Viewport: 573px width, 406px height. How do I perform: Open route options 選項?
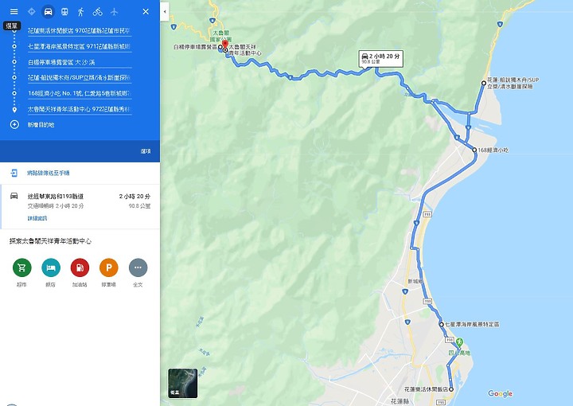point(146,151)
